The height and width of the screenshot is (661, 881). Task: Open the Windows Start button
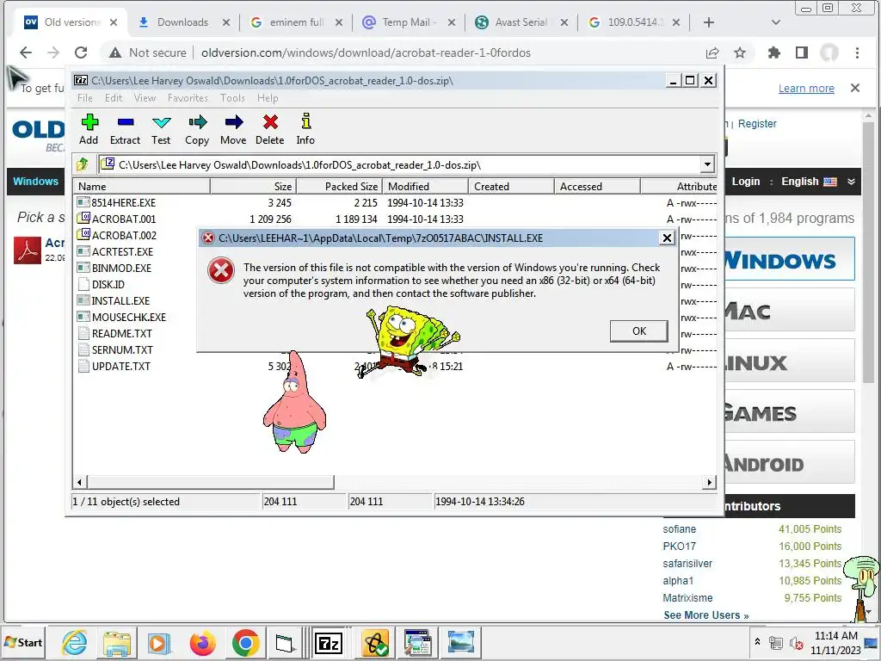[23, 642]
